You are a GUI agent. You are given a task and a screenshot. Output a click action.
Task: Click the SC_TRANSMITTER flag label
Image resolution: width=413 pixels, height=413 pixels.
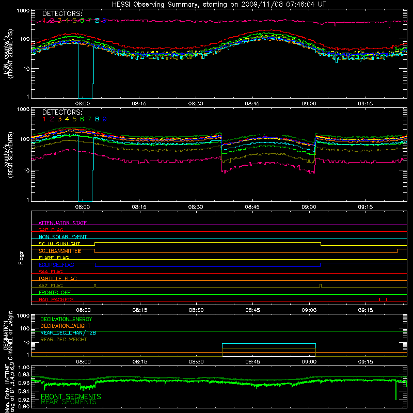click(x=59, y=251)
